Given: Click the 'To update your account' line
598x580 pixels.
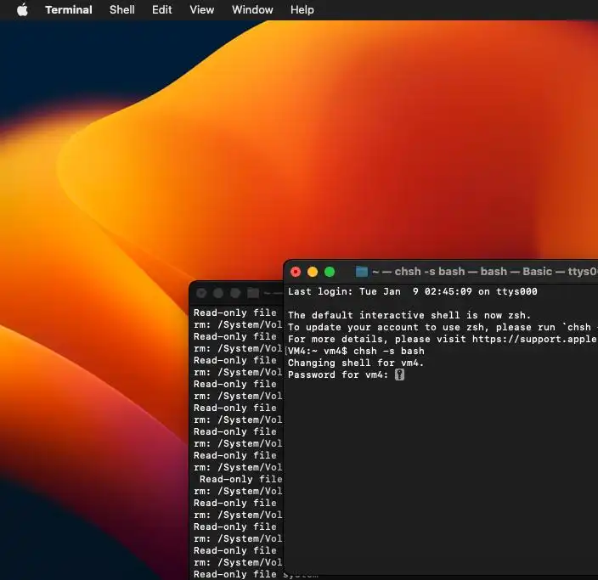Looking at the screenshot, I should 443,327.
